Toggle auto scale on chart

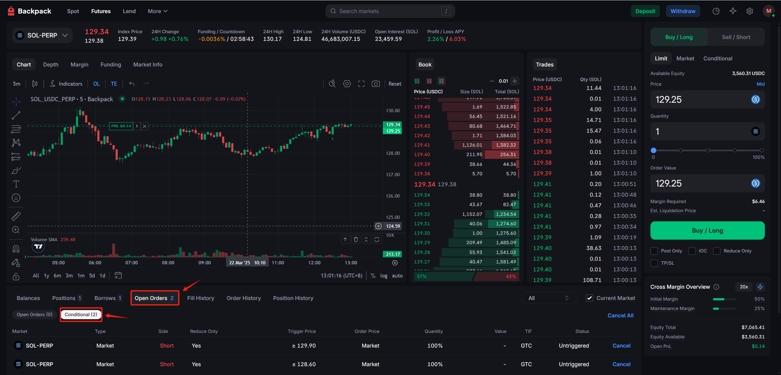coord(397,276)
